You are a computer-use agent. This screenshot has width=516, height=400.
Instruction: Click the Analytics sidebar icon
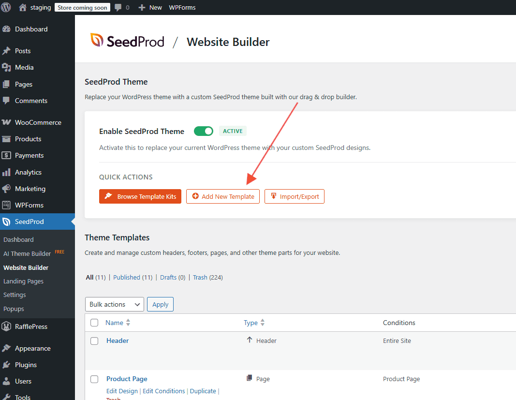tap(6, 172)
